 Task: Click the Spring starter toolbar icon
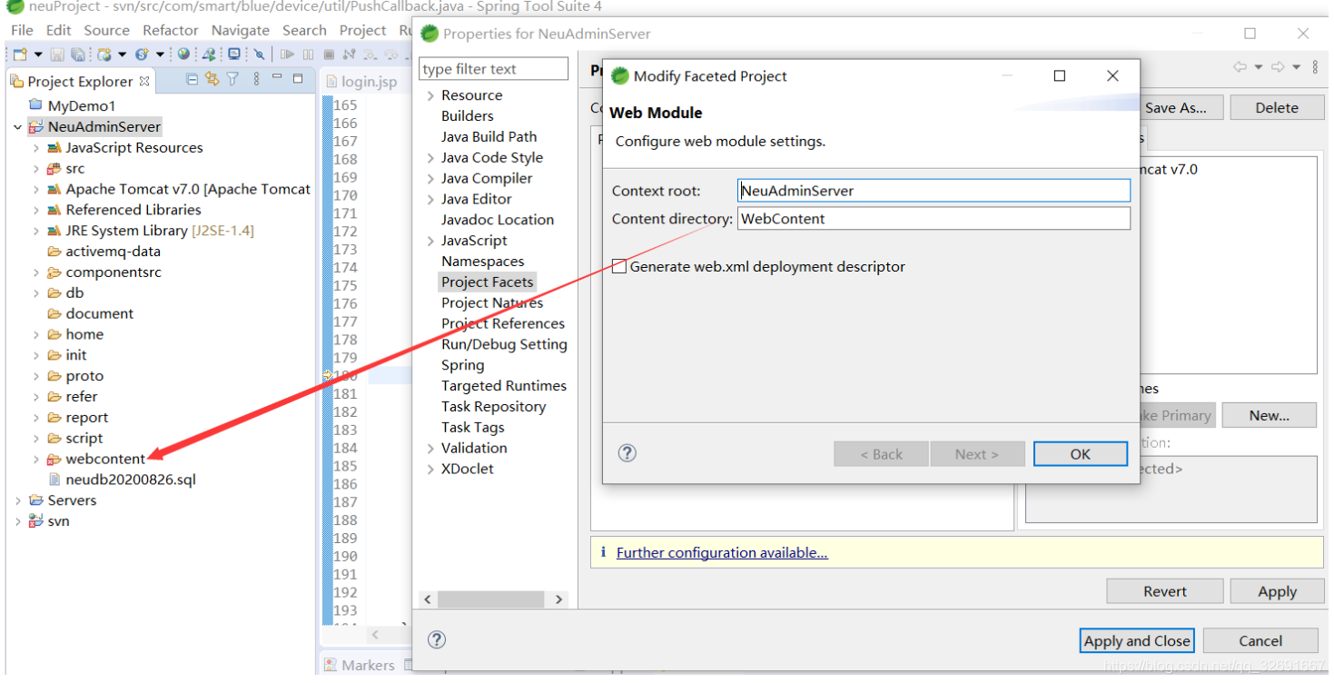[142, 54]
